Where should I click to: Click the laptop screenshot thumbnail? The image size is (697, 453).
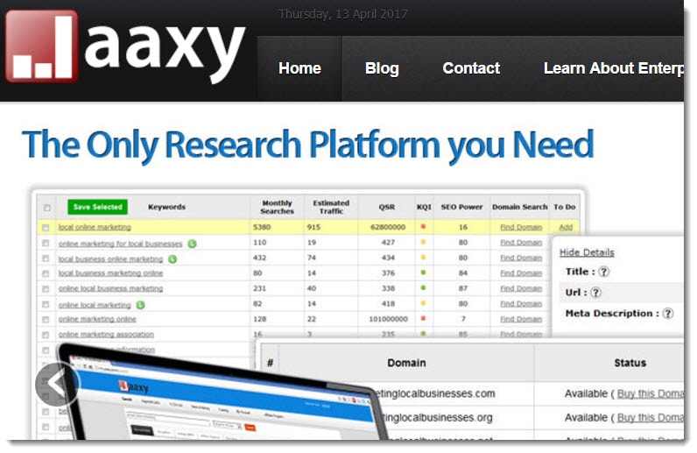click(222, 393)
